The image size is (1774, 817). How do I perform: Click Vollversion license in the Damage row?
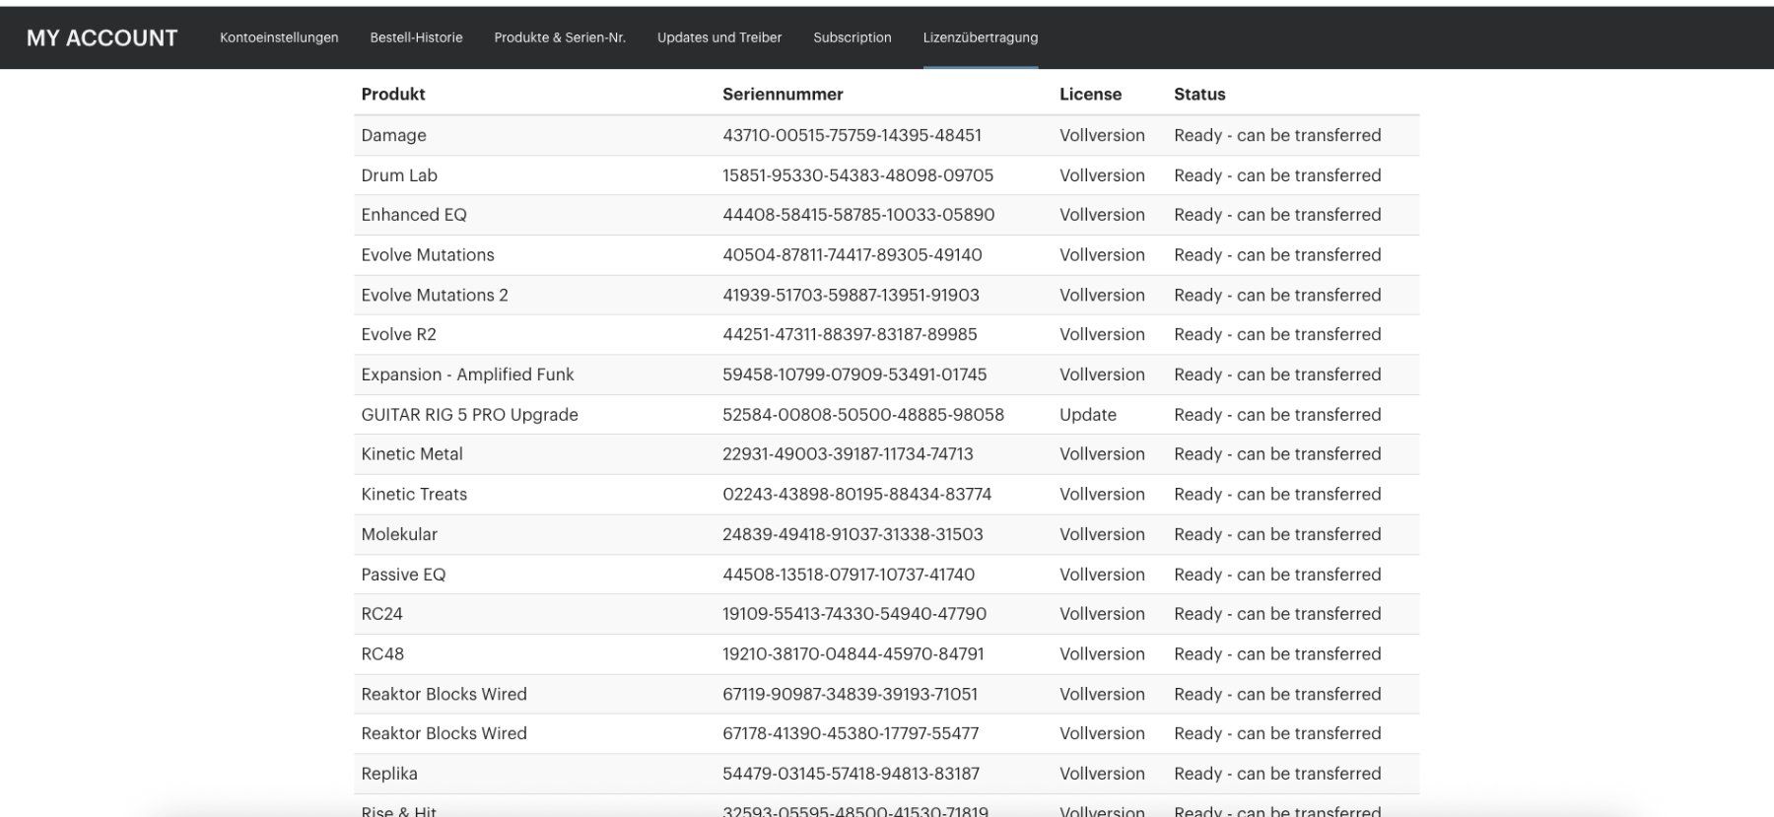1102,135
